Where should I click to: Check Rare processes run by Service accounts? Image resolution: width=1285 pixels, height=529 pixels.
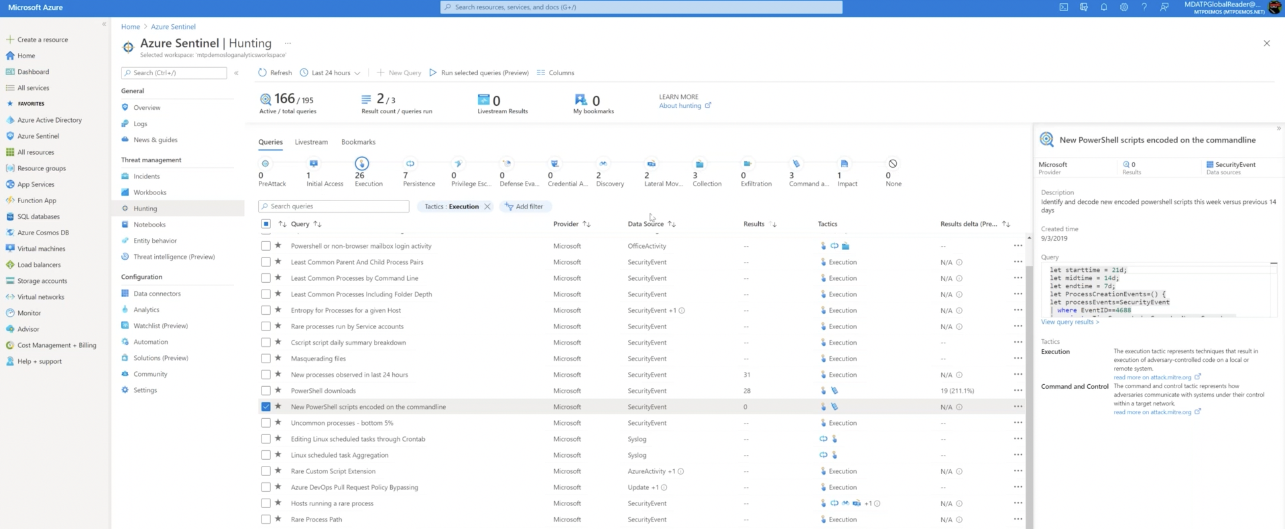coord(266,326)
